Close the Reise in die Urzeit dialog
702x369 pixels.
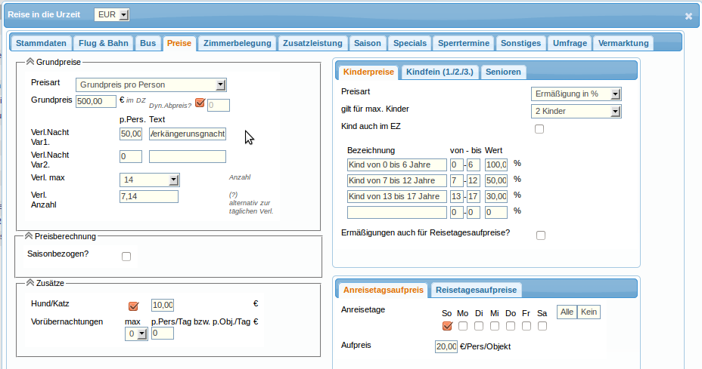click(688, 16)
